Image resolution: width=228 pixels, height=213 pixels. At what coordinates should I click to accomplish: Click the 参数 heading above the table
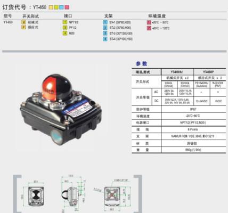[142, 63]
